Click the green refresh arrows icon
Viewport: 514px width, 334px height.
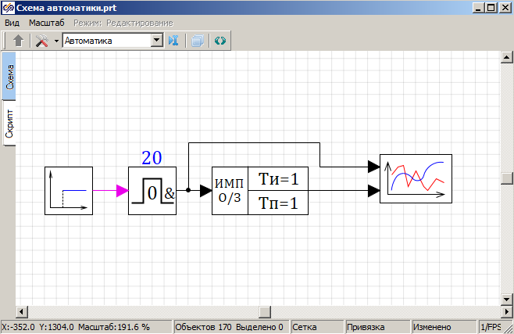point(220,41)
